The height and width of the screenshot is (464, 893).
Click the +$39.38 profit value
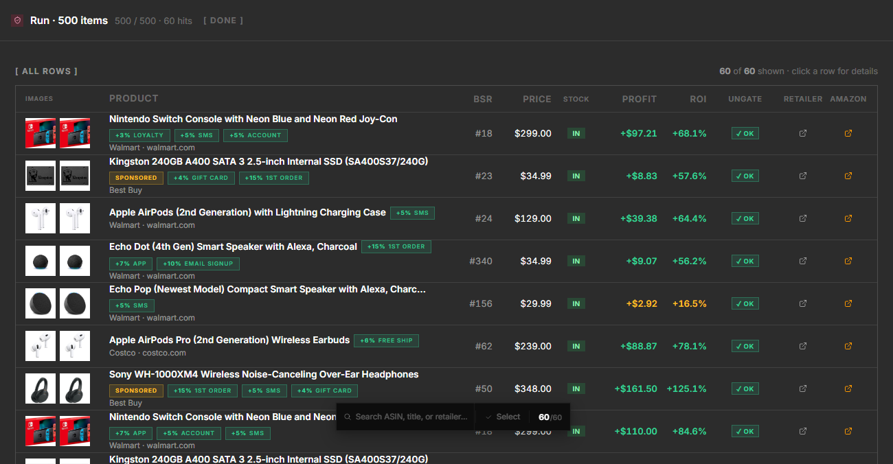[x=638, y=218]
